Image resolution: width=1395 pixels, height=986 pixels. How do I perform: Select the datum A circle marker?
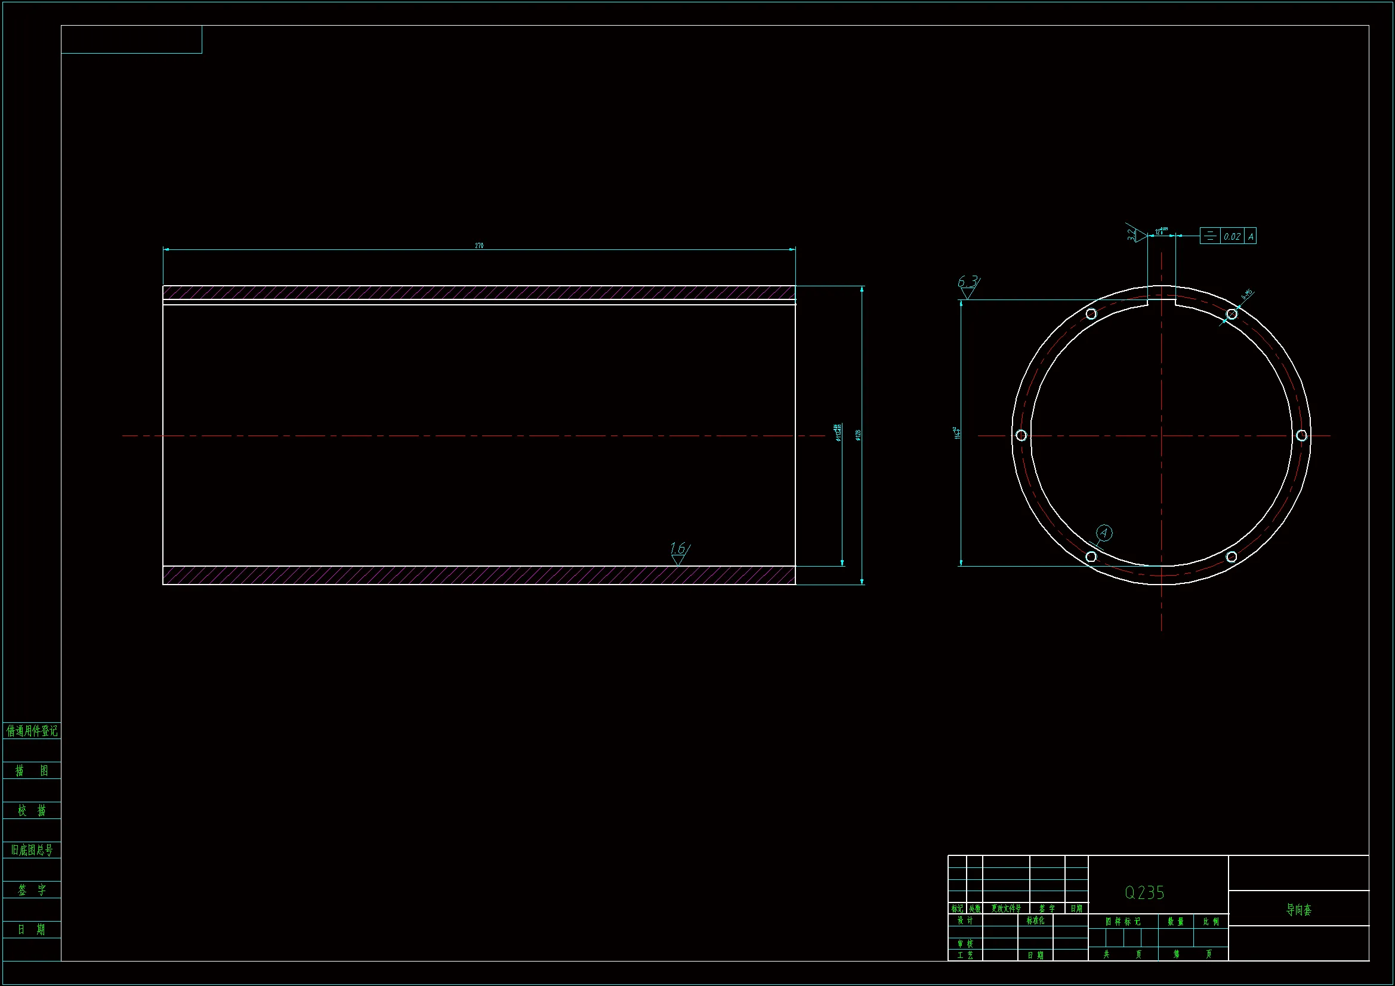1104,533
